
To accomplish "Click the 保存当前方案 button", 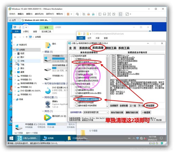I will (x=117, y=112).
